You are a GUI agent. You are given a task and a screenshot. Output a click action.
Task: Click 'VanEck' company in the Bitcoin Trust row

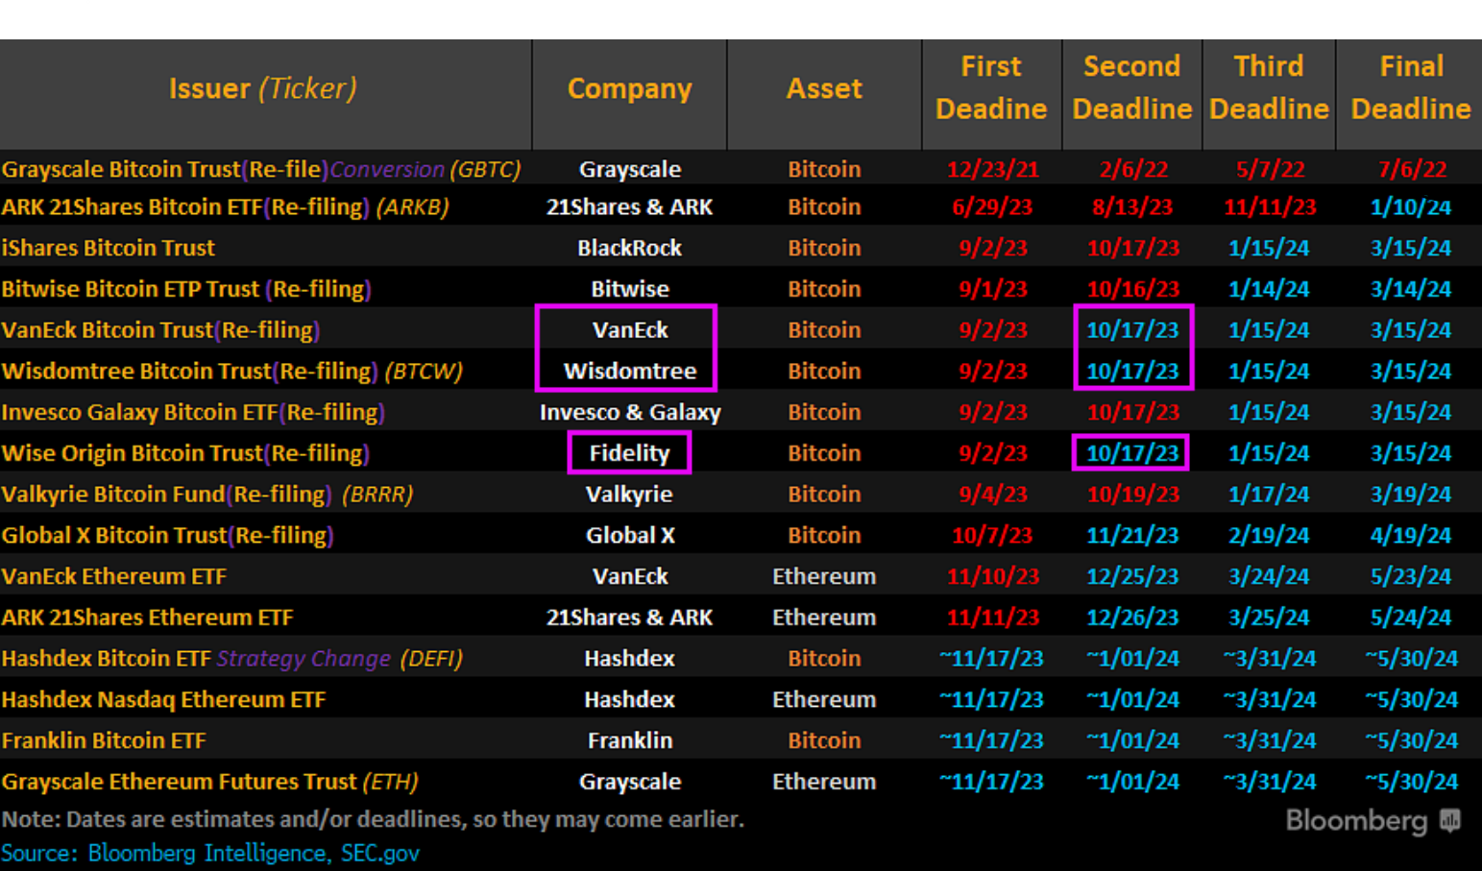click(x=630, y=330)
